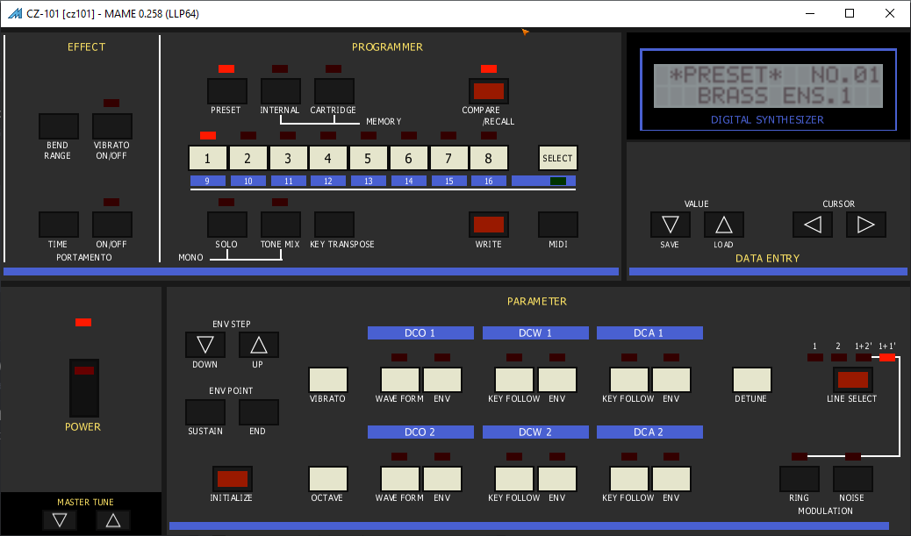Click the KEY TRANSPOSE button
Image resolution: width=911 pixels, height=536 pixels.
334,225
